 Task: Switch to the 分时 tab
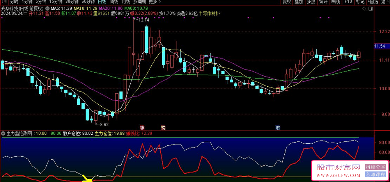(x=14, y=2)
